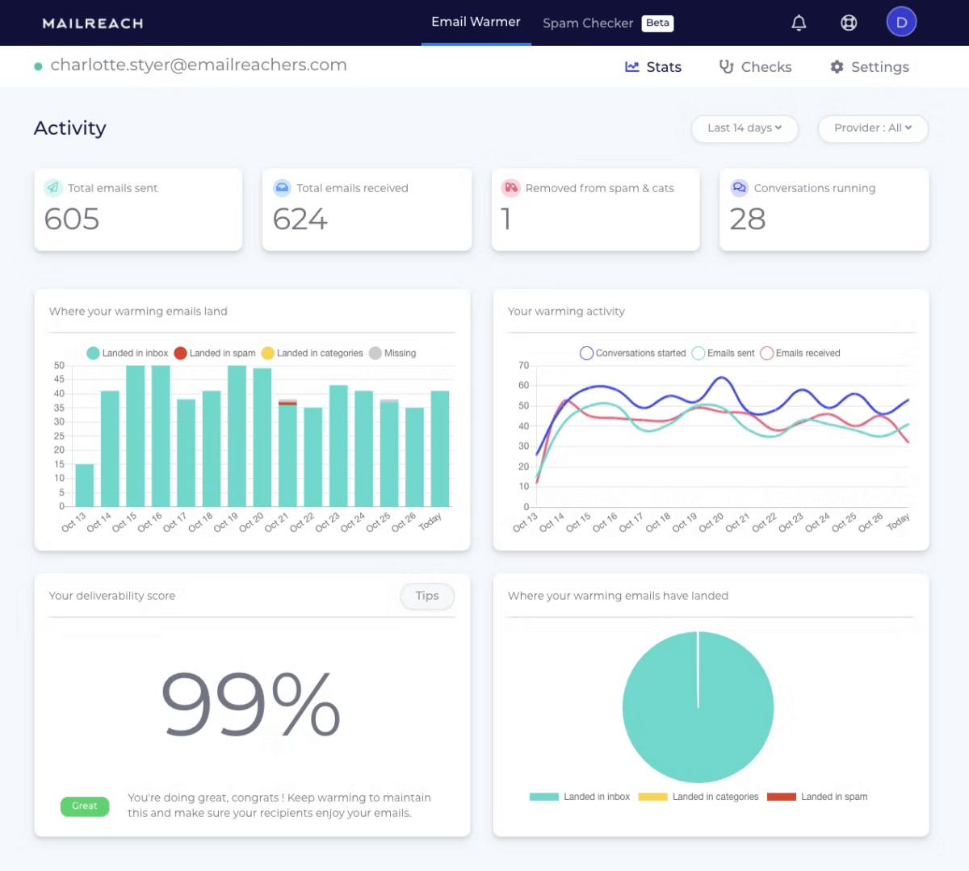Image resolution: width=969 pixels, height=871 pixels.
Task: Click the charlotte.styer email address
Action: point(199,65)
